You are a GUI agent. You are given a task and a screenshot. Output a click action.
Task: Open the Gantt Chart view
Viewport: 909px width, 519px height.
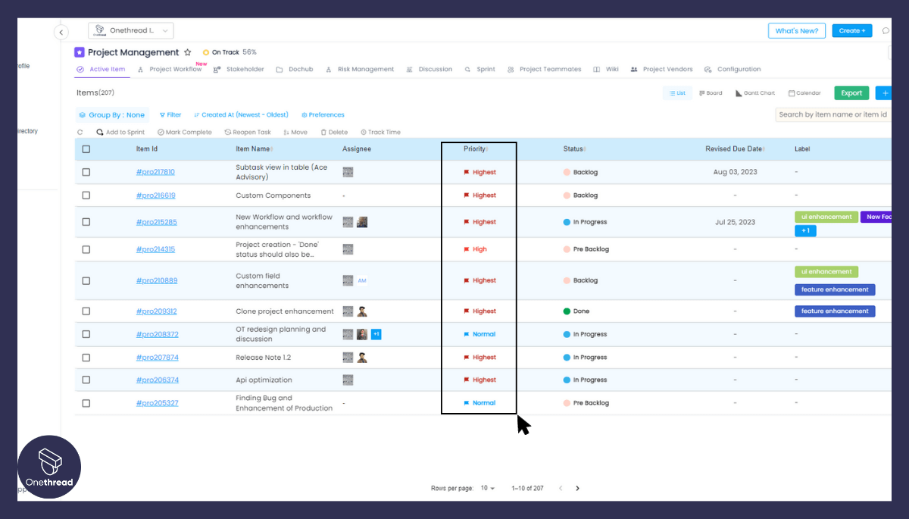click(x=756, y=92)
